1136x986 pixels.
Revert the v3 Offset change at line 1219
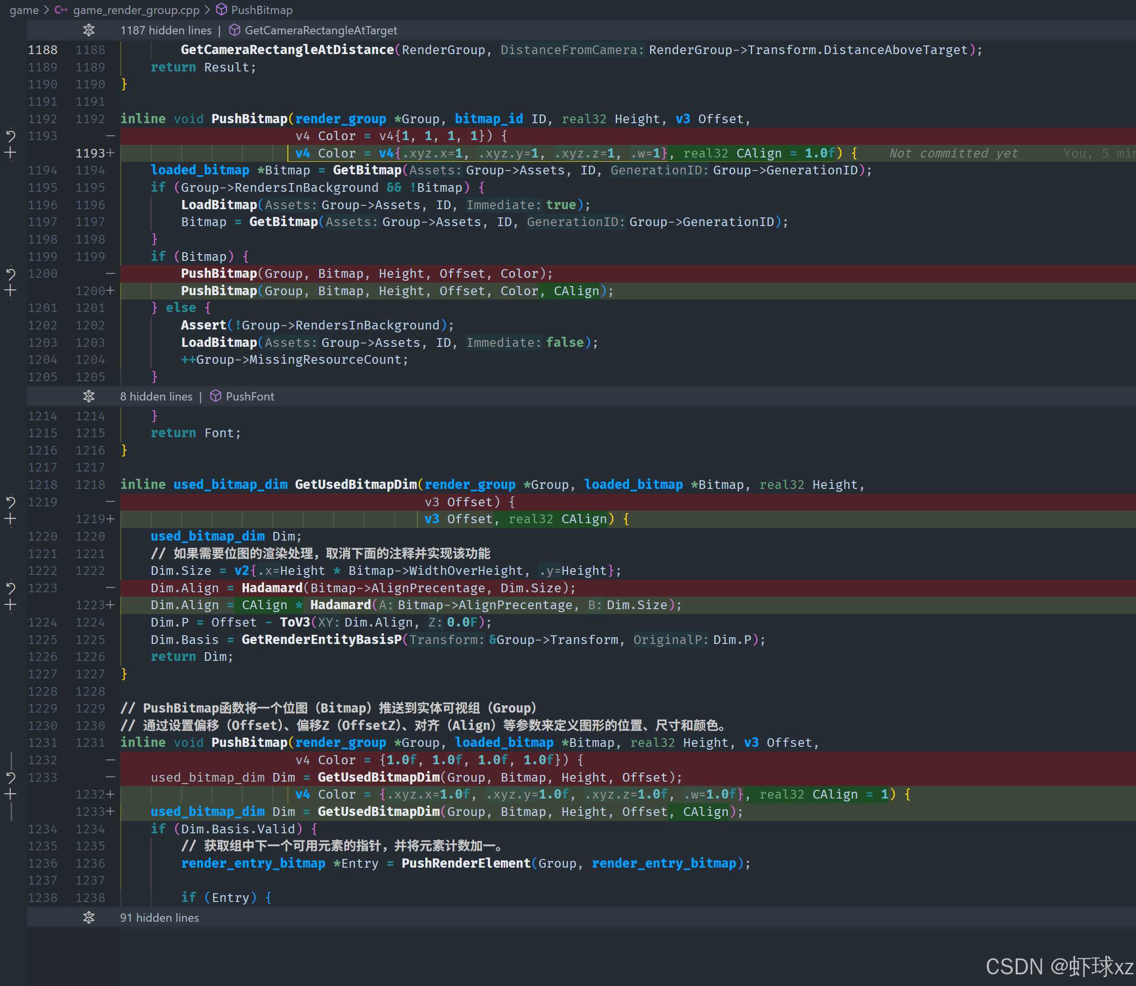(11, 501)
